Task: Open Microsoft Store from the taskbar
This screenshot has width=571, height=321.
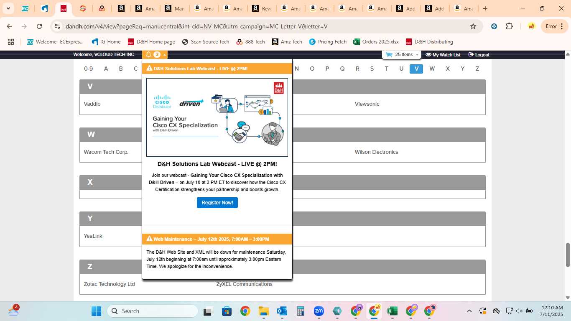Action: [227, 311]
